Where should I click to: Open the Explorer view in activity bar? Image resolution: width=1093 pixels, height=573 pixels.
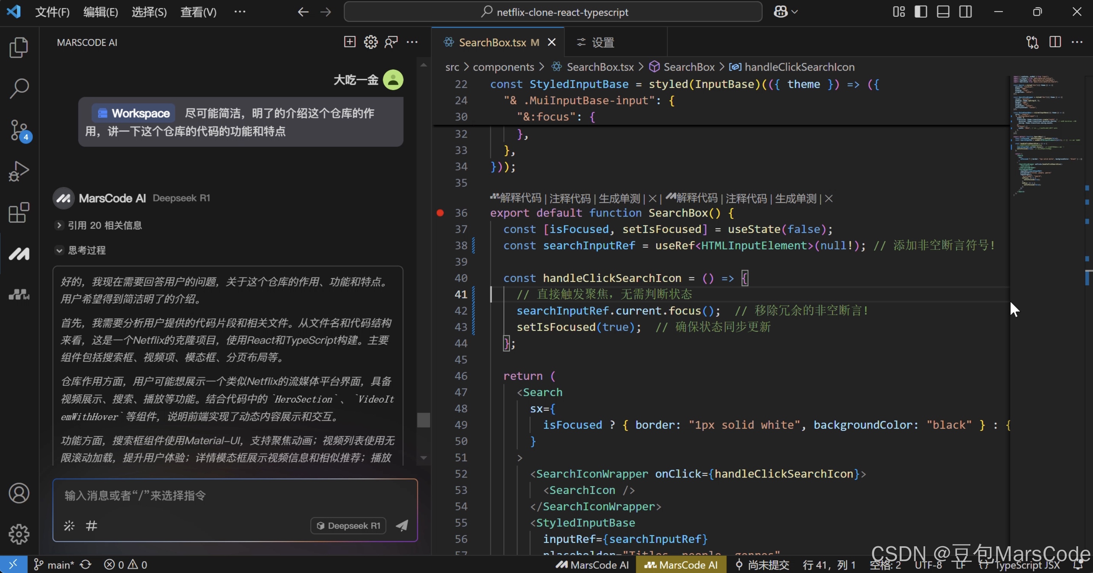[19, 47]
